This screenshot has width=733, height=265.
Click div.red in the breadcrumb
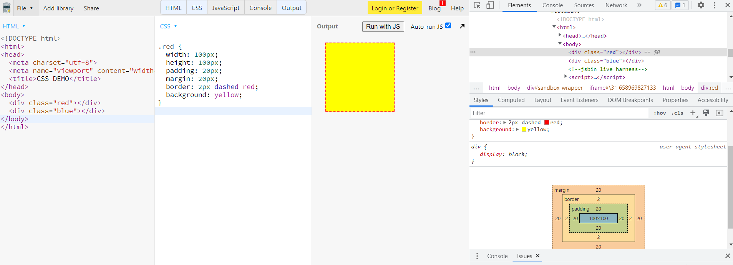[x=709, y=88]
